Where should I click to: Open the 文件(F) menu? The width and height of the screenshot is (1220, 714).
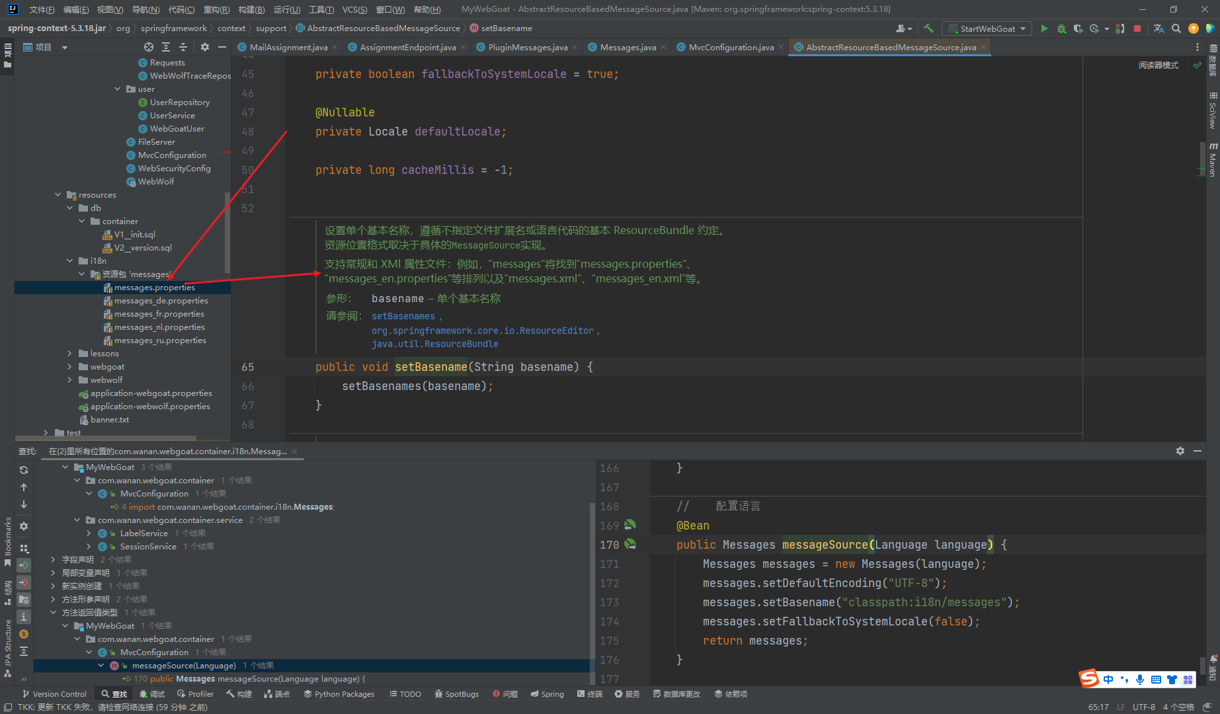42,9
